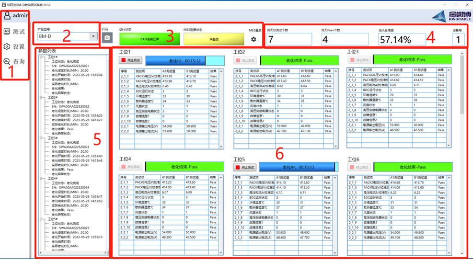Click the admin user profile icon
This screenshot has height=261, width=473.
point(7,16)
